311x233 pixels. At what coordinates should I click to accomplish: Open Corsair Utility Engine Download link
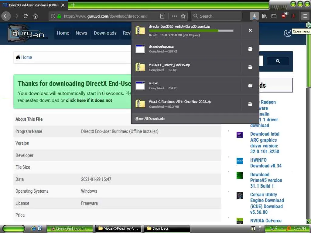[267, 203]
